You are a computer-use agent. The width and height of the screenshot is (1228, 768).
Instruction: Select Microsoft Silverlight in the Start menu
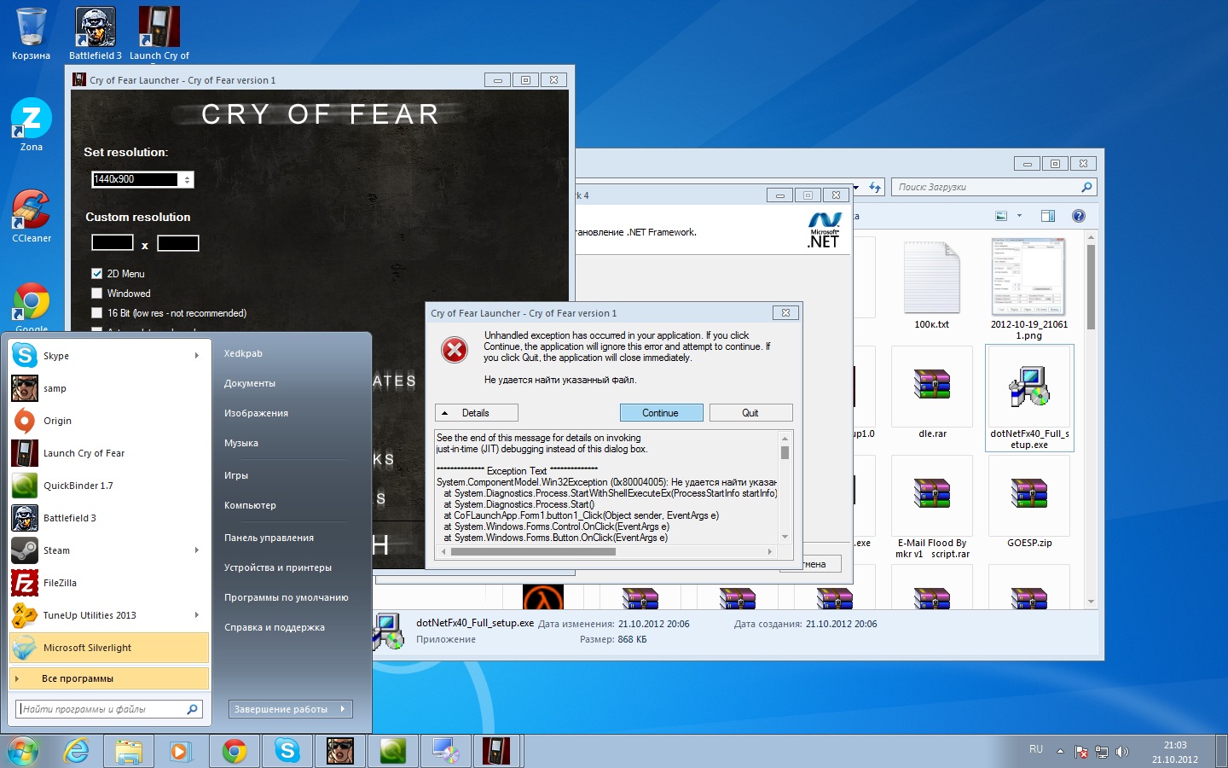[x=109, y=648]
